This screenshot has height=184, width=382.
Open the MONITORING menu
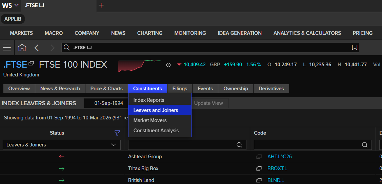coord(190,33)
